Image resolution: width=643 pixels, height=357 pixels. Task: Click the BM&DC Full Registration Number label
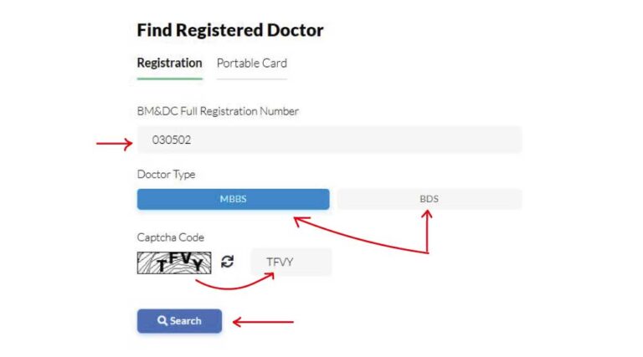218,110
